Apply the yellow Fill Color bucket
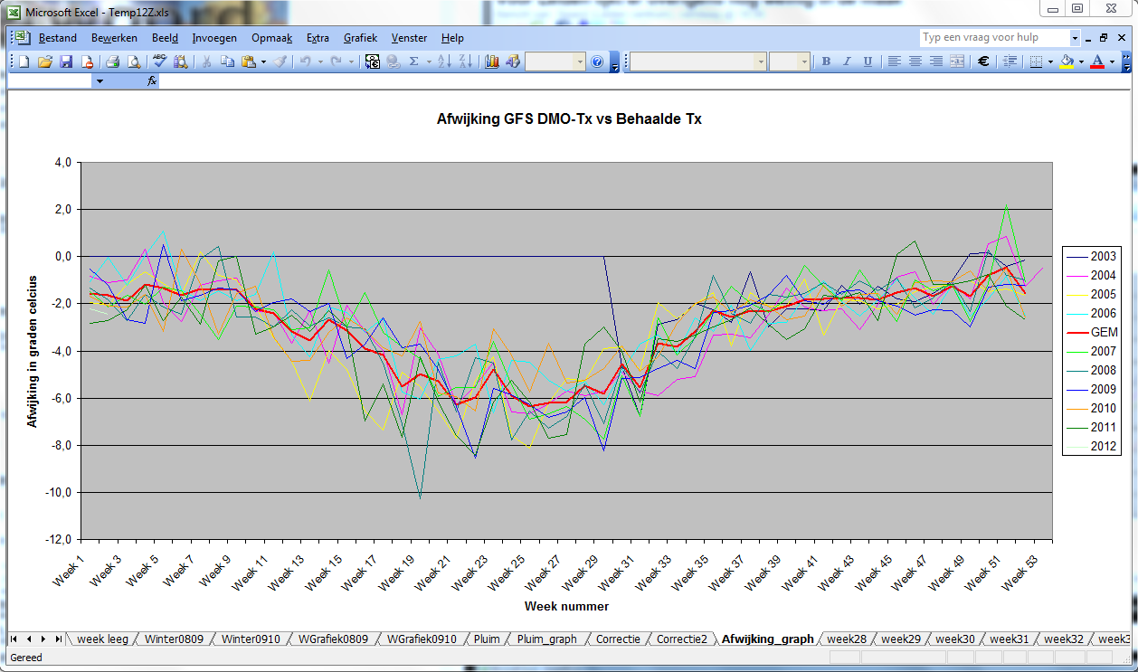This screenshot has height=672, width=1138. click(x=1067, y=62)
